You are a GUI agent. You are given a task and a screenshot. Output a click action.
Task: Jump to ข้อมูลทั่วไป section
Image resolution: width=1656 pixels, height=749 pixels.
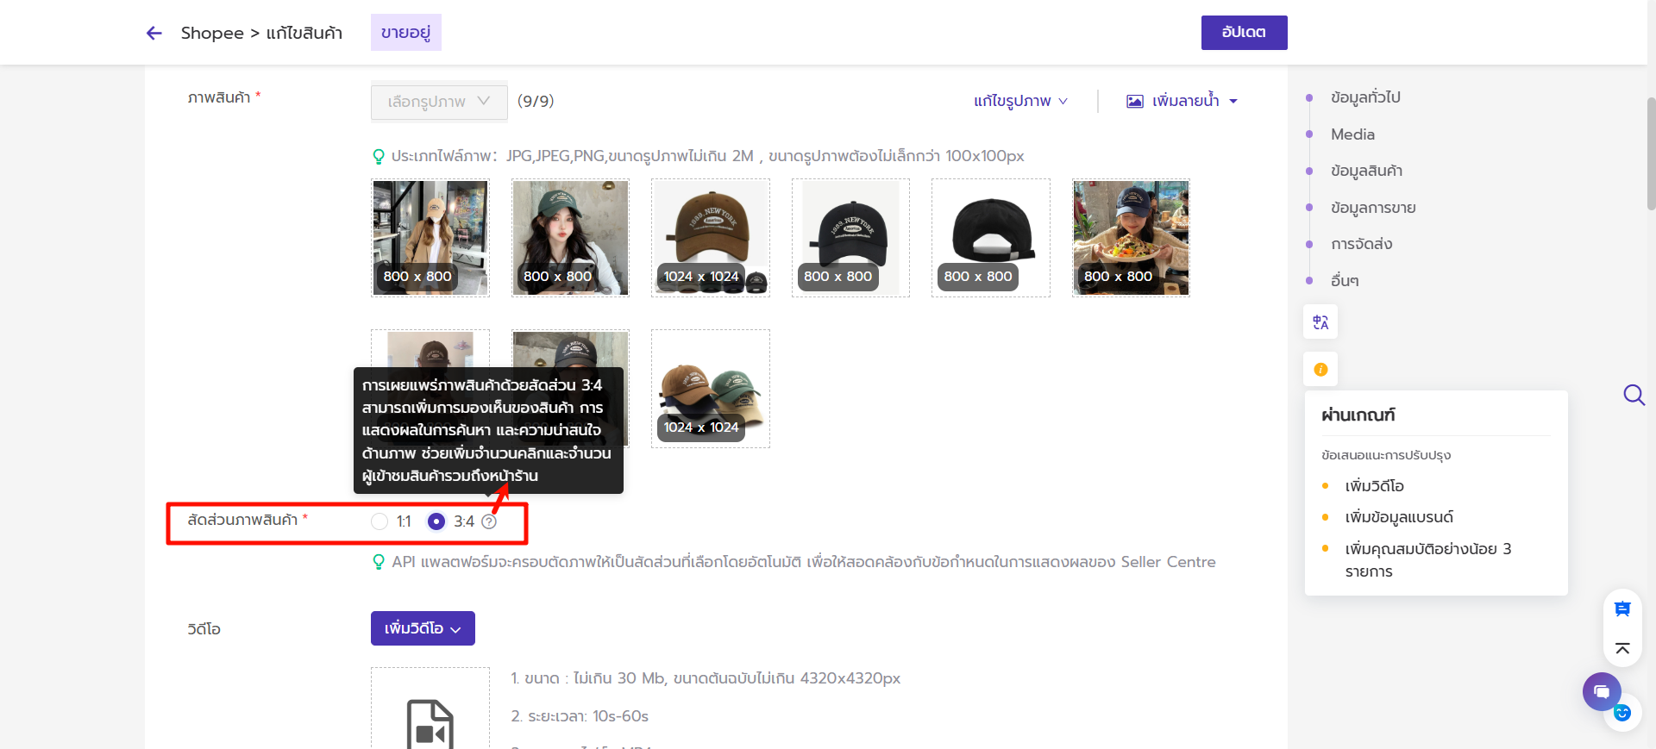click(1364, 97)
